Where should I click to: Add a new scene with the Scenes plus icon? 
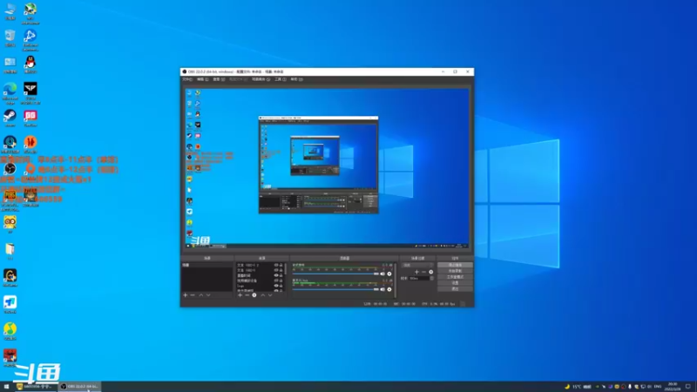(x=186, y=295)
